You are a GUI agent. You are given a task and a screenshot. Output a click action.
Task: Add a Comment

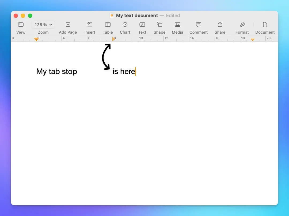[198, 26]
